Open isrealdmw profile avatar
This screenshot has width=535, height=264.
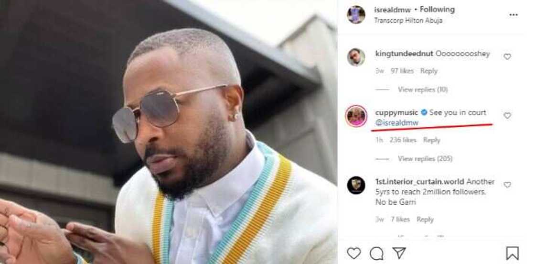356,14
